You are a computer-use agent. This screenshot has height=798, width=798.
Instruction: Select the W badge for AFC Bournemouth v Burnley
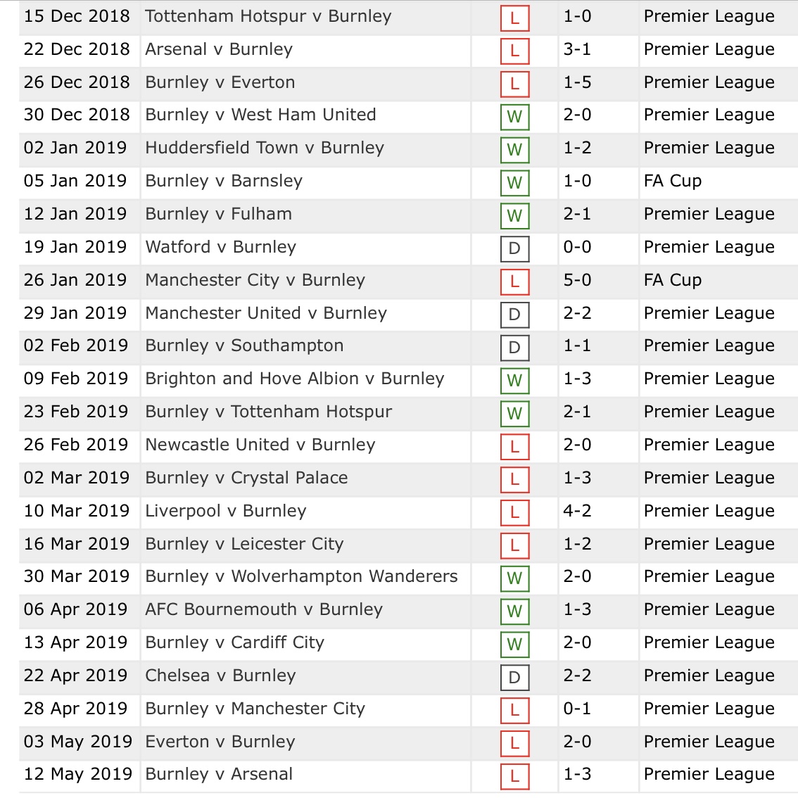coord(514,612)
